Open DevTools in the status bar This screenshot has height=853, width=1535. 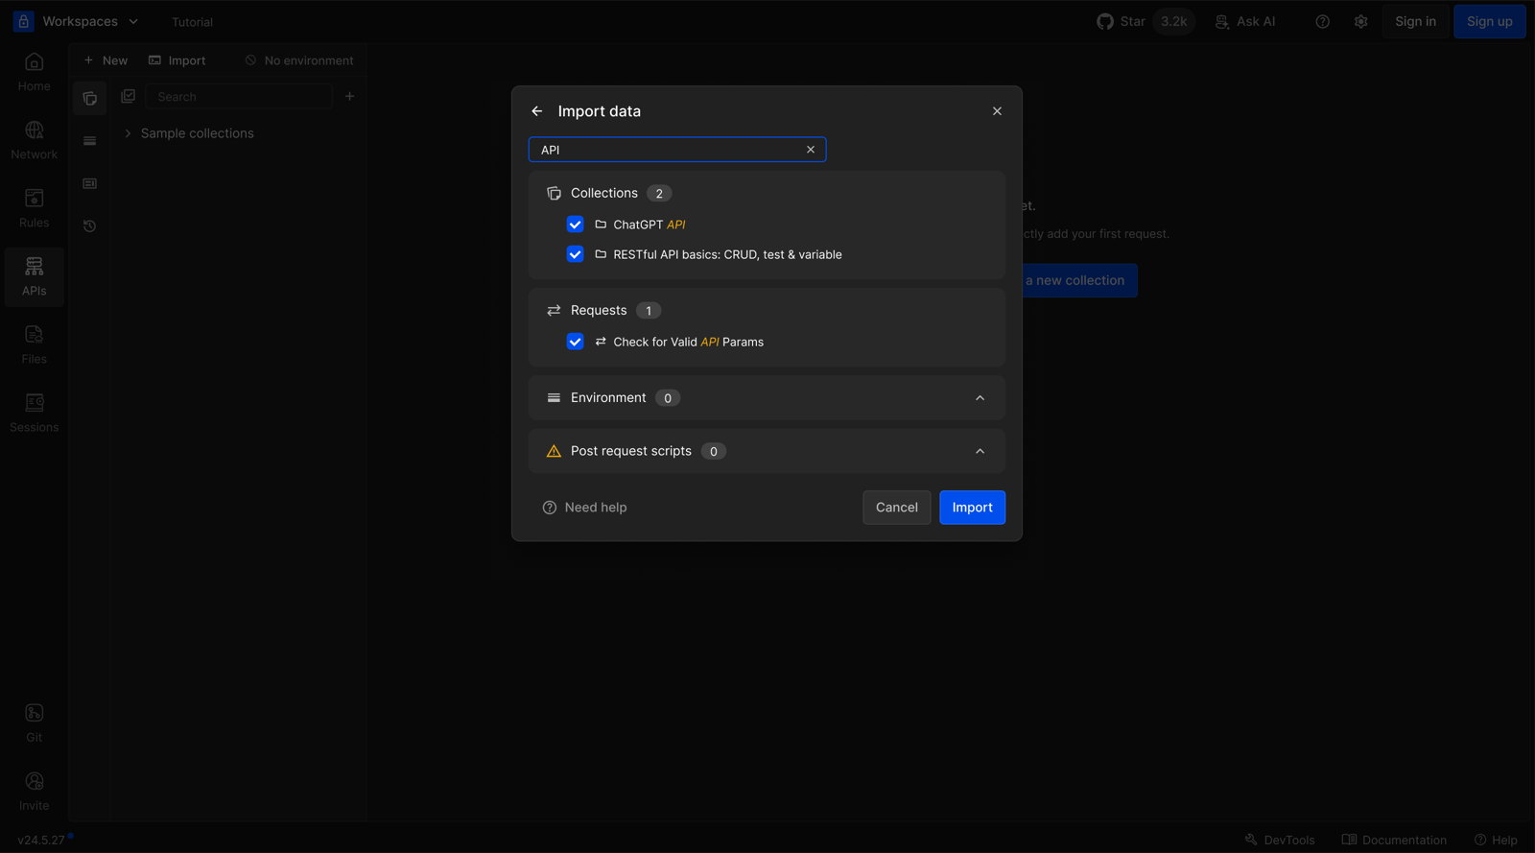point(1280,840)
